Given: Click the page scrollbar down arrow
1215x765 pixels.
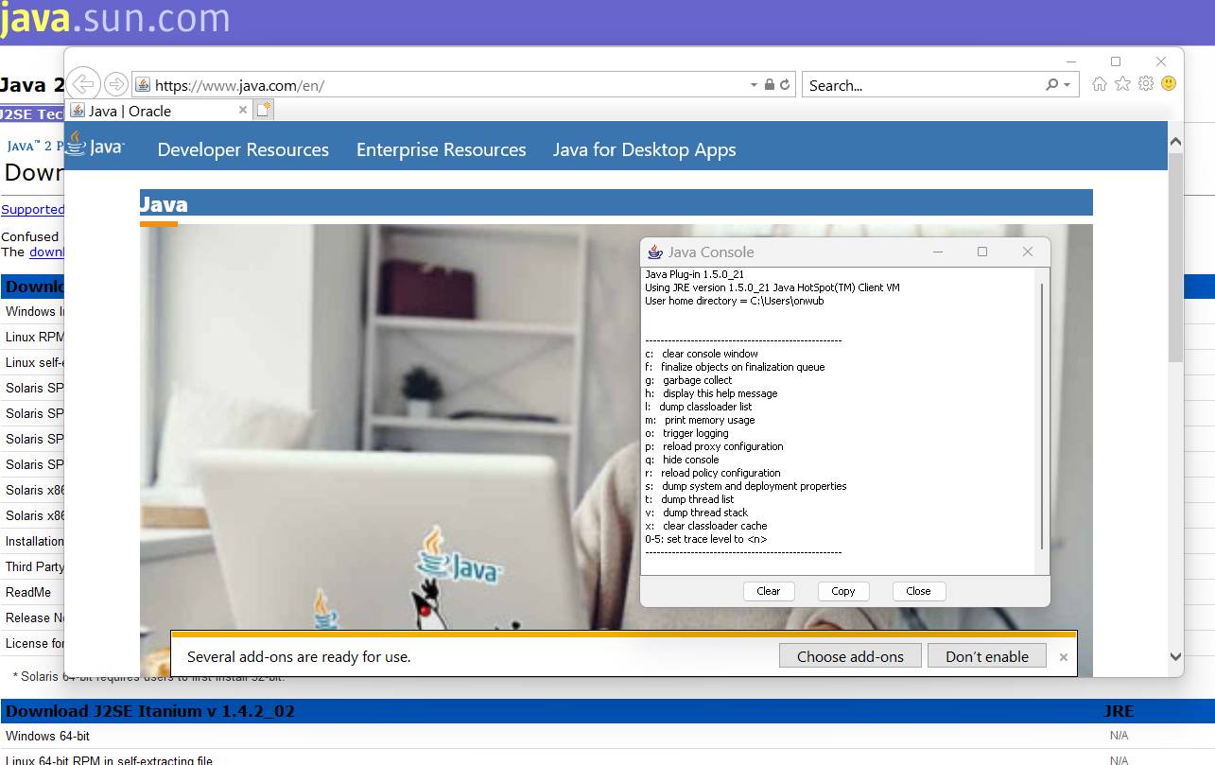Looking at the screenshot, I should (1175, 656).
